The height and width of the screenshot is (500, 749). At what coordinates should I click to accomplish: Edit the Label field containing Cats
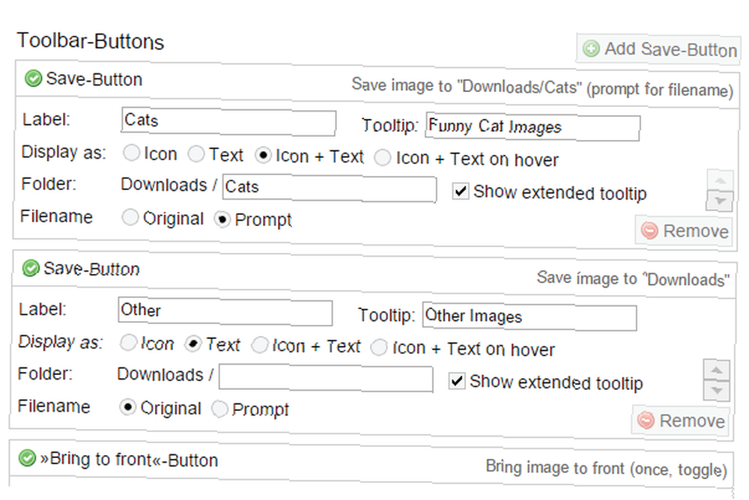pyautogui.click(x=228, y=122)
